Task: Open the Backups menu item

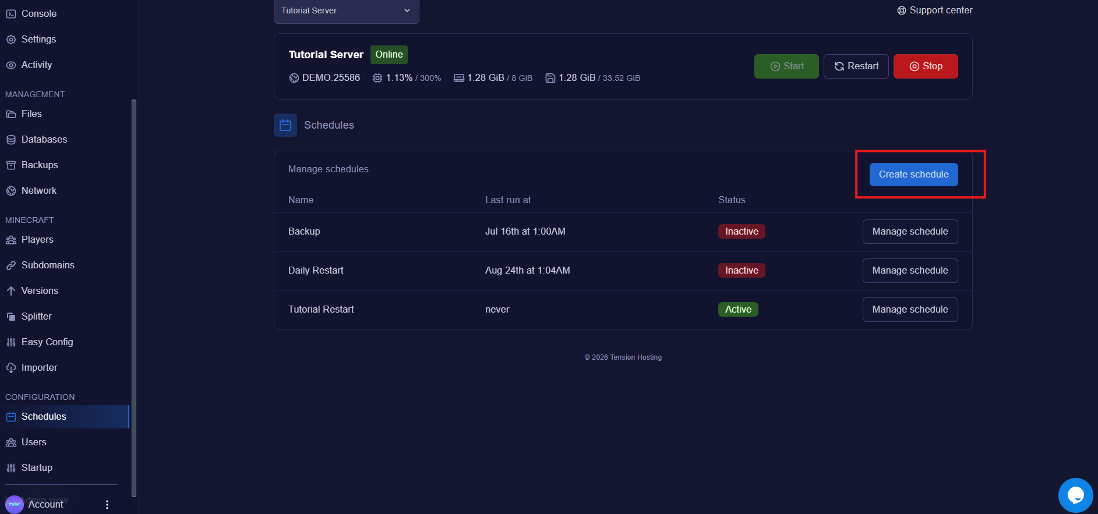Action: pos(65,165)
